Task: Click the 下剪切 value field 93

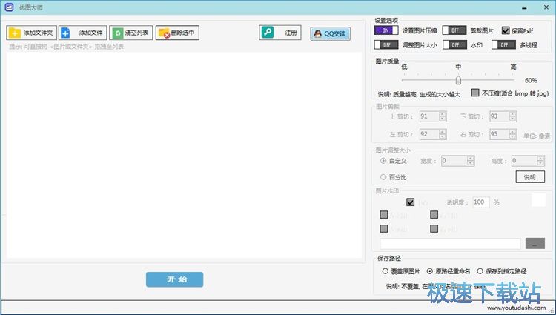Action: pos(499,116)
